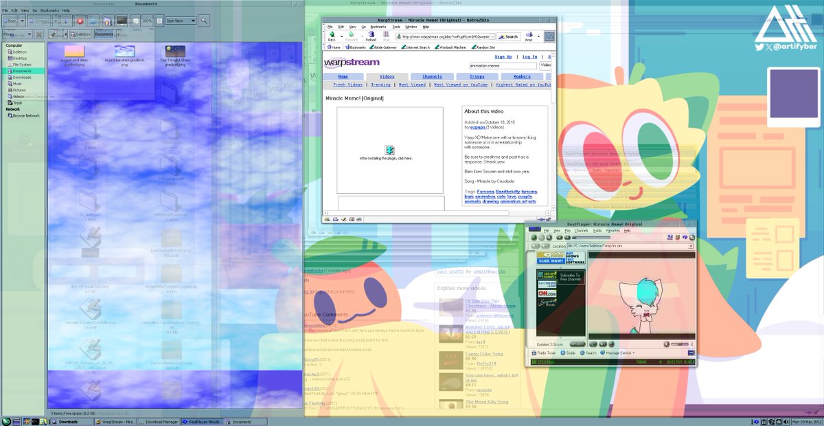Click the plugin puzzle-piece icon in video area
Image resolution: width=824 pixels, height=426 pixels.
[x=389, y=150]
